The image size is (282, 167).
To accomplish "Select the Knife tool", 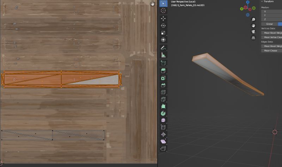I will pos(163,99).
